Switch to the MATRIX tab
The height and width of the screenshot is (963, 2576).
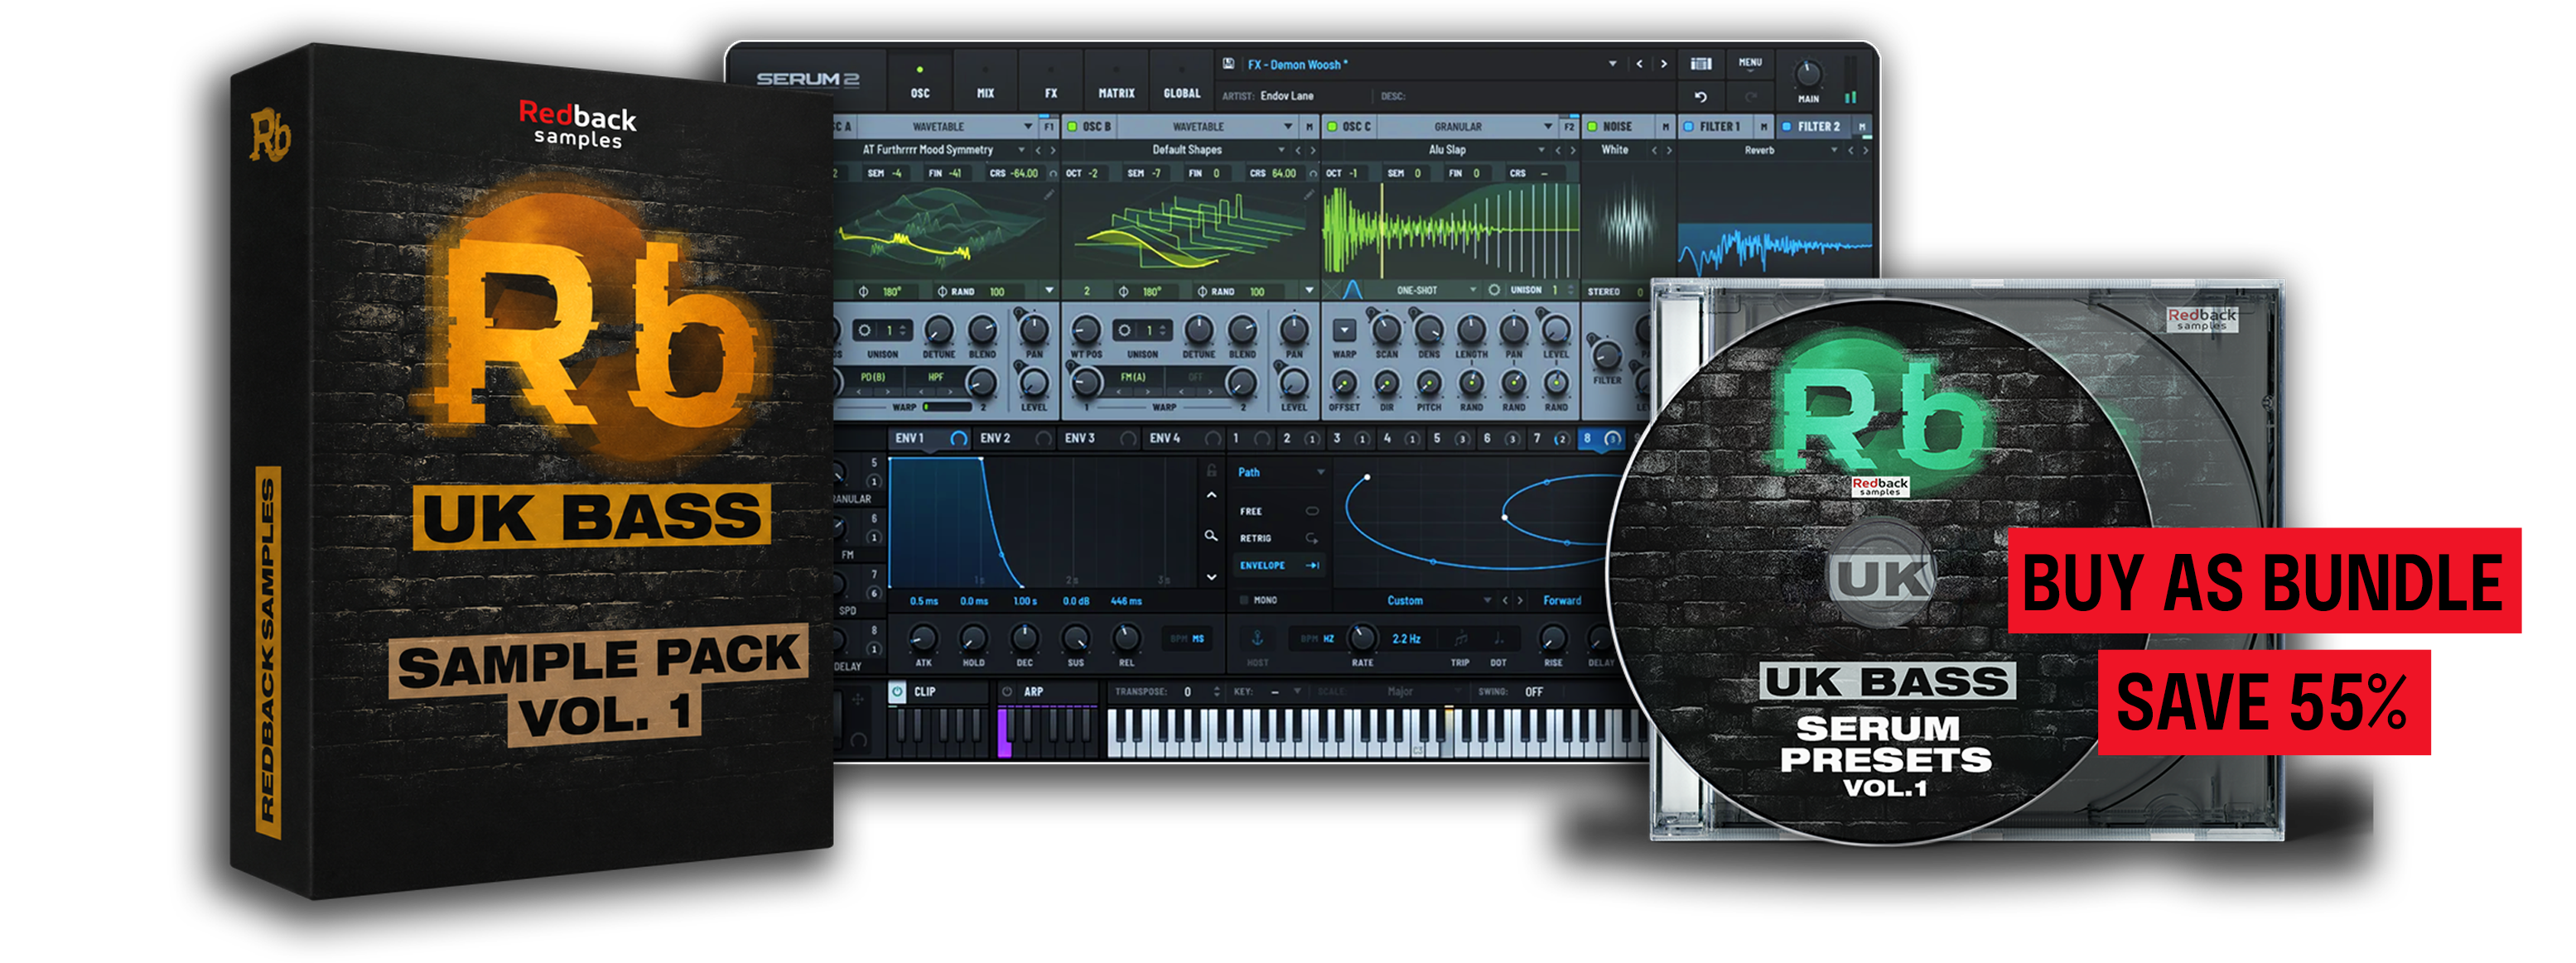click(1116, 81)
